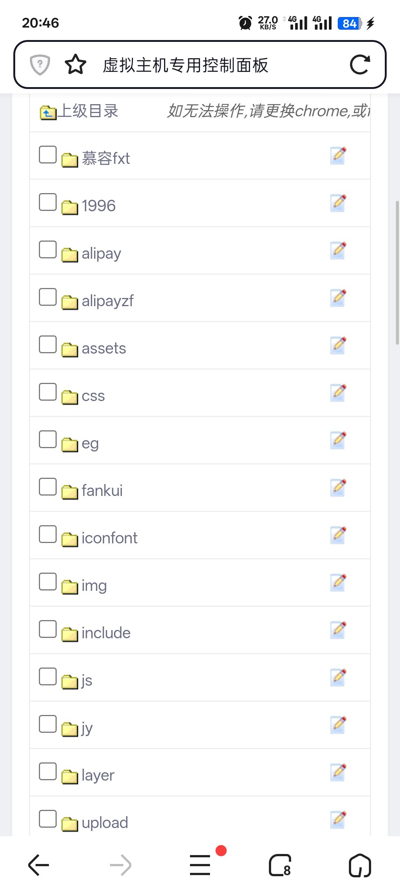Click the page vertical scrollbar

tap(397, 273)
